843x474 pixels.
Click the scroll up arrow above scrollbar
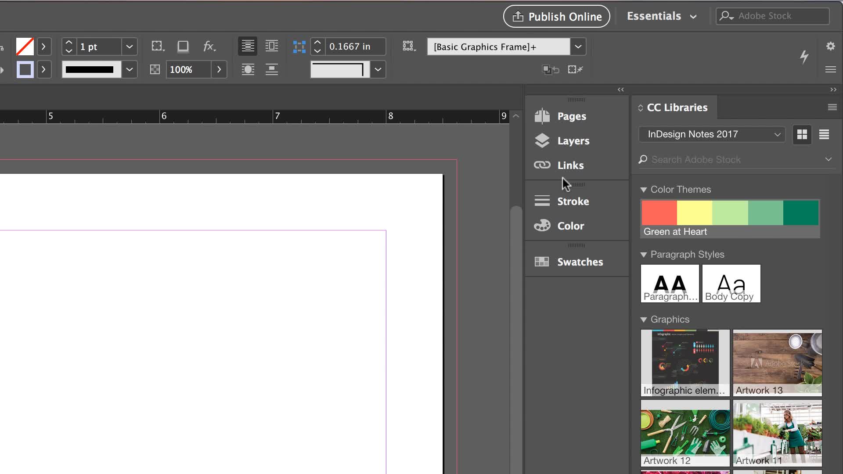[516, 116]
